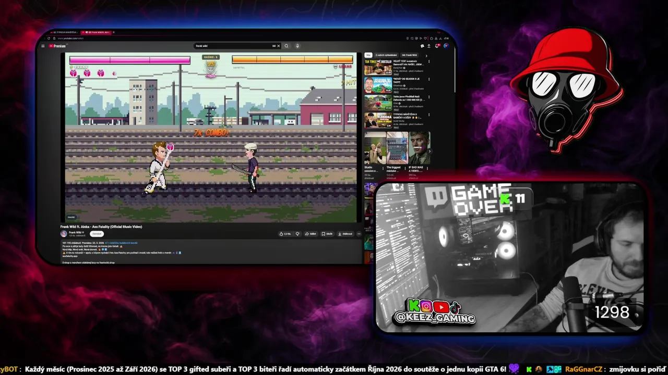Viewport: 668px width, 375px height.
Task: Click the 'assfatality.app' text in description
Action: click(70, 256)
